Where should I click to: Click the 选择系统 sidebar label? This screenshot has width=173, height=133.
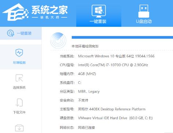(19, 87)
